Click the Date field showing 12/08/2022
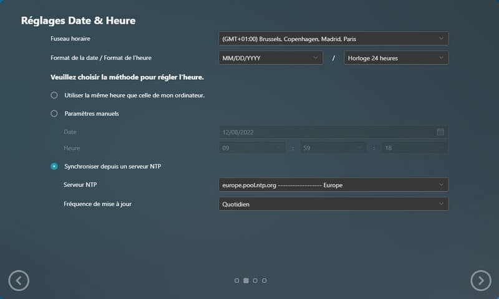This screenshot has height=299, width=499. click(324, 132)
